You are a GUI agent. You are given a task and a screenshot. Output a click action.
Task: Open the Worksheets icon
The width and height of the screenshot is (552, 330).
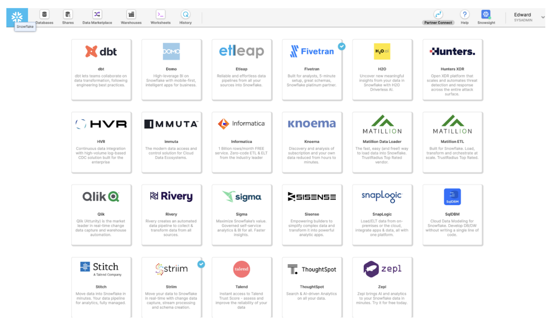(161, 14)
